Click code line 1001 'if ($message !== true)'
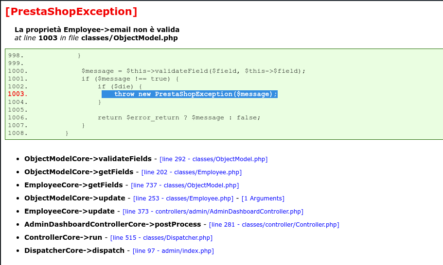This screenshot has width=443, height=265. click(x=130, y=79)
